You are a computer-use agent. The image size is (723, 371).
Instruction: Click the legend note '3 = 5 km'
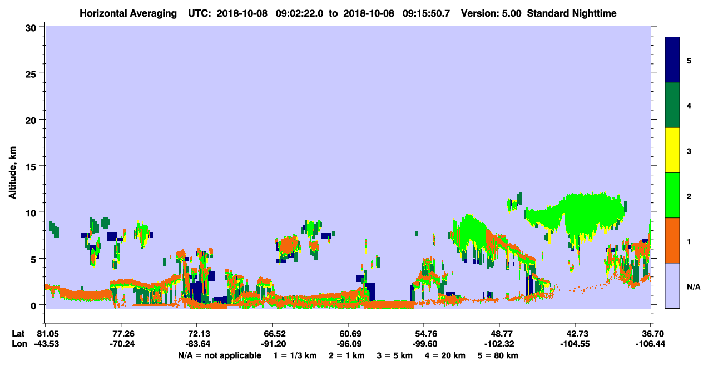395,355
